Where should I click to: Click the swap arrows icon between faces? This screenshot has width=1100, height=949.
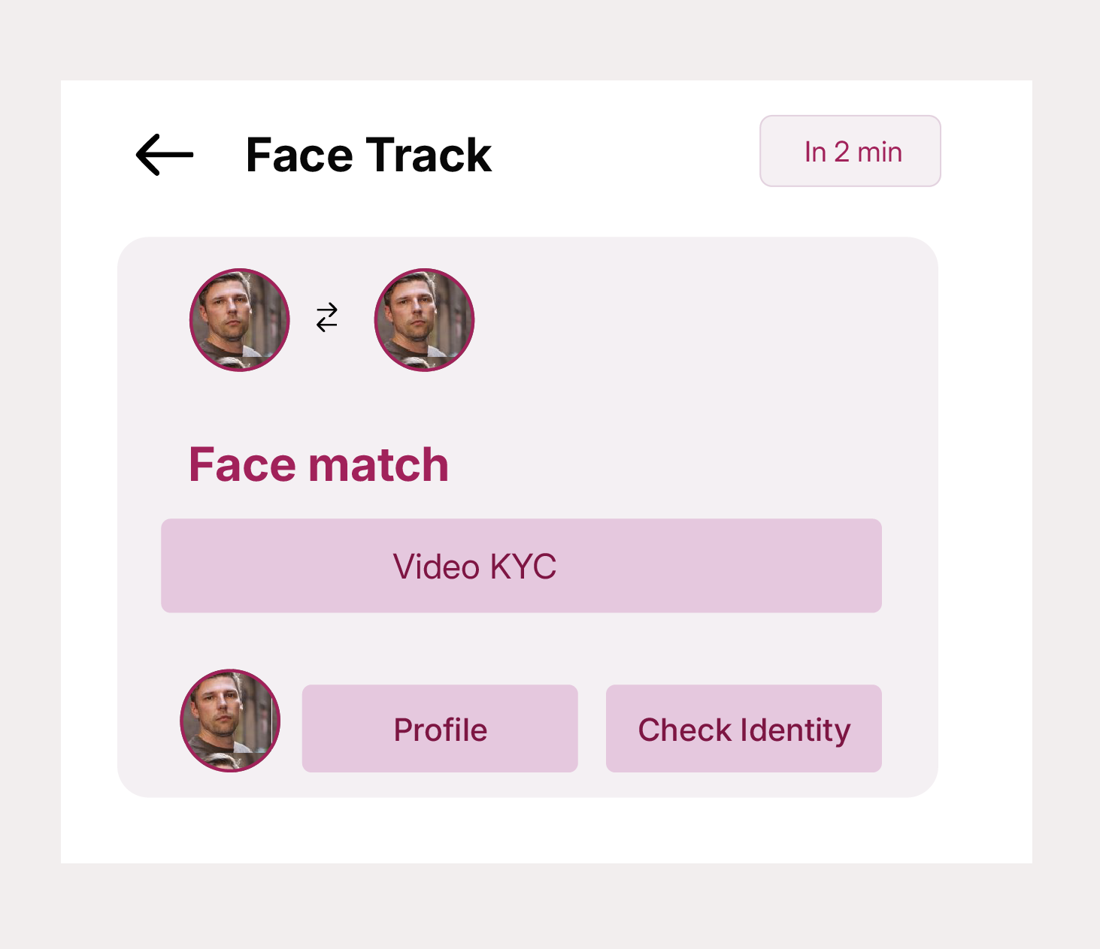click(327, 318)
